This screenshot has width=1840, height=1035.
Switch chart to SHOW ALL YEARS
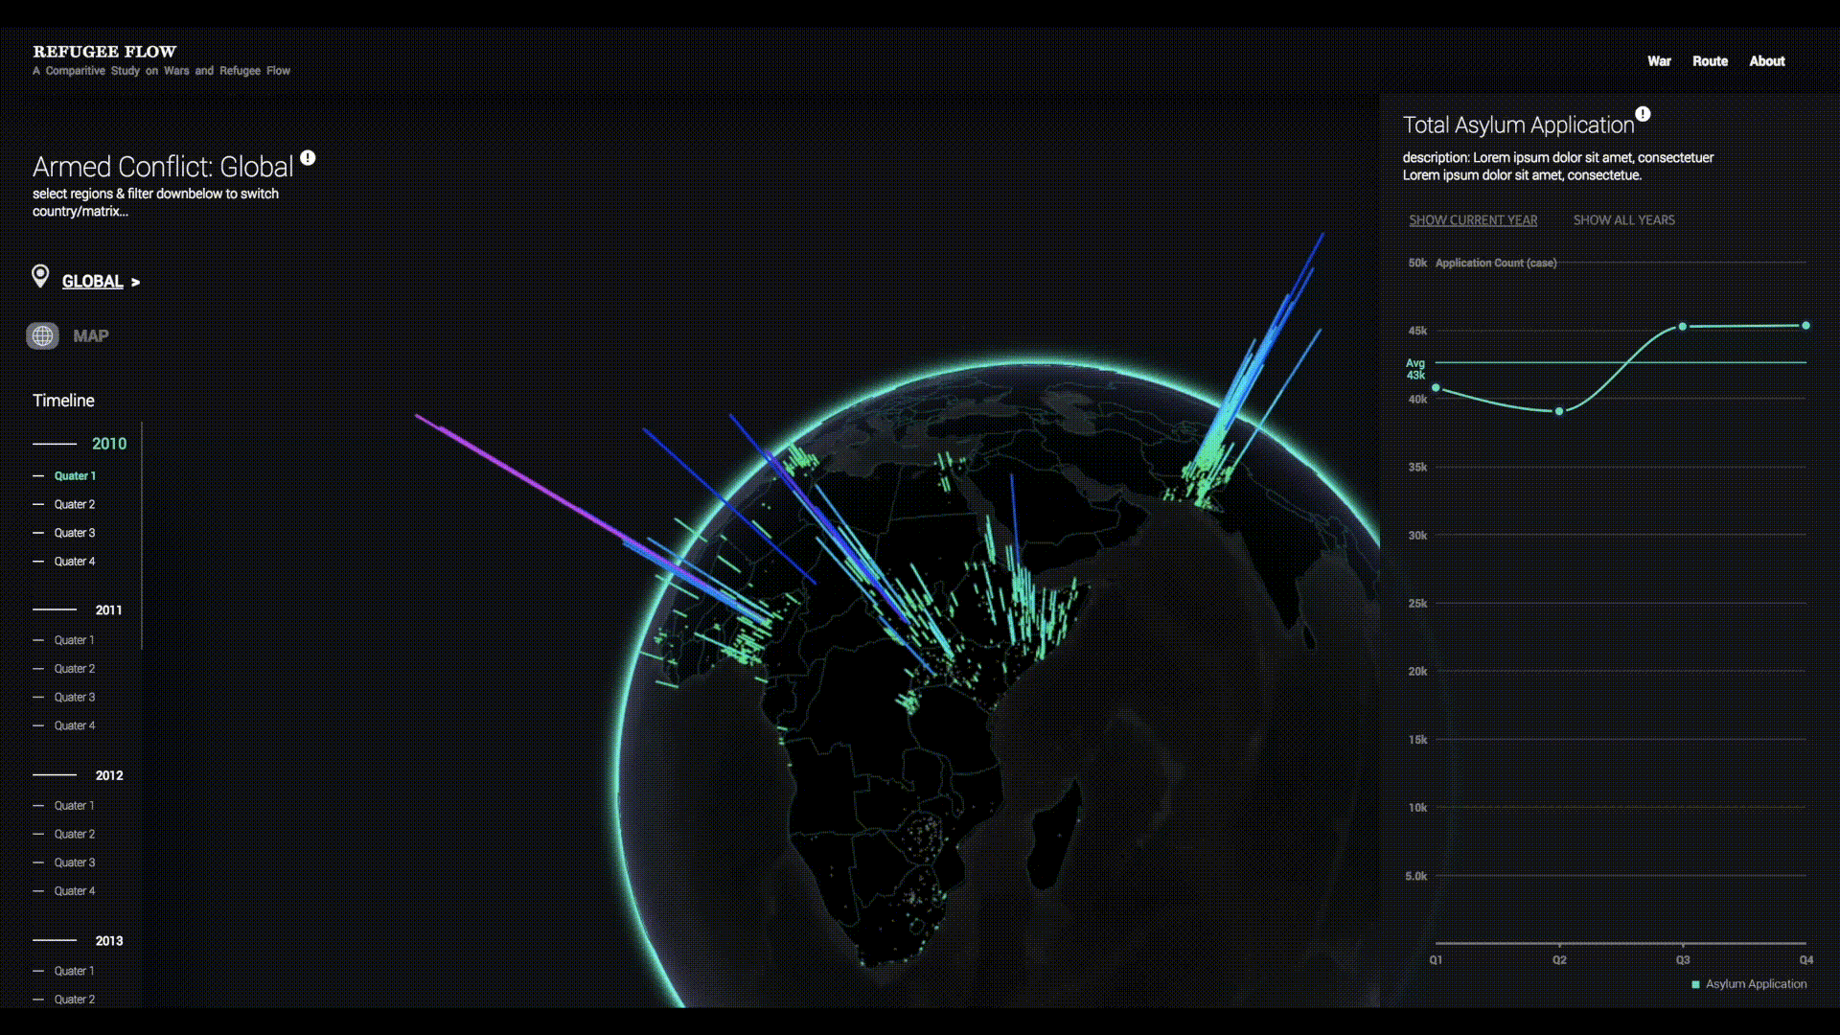tap(1624, 220)
